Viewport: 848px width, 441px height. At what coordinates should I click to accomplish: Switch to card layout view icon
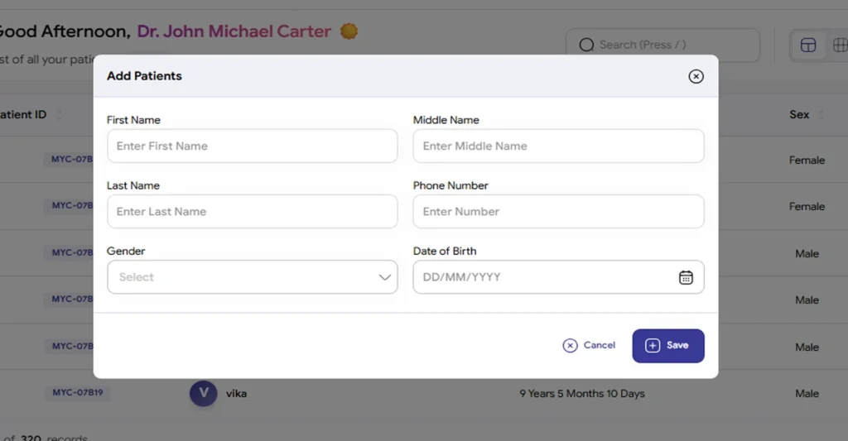coord(808,45)
